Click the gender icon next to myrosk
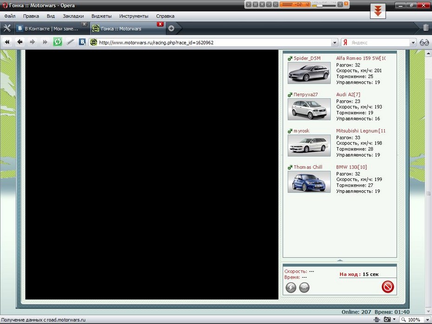The height and width of the screenshot is (324, 432). (290, 131)
